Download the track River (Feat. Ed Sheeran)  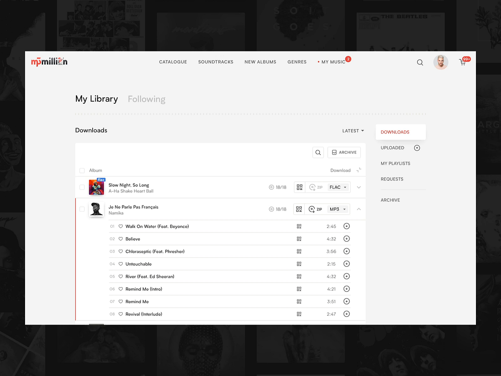[x=347, y=276]
